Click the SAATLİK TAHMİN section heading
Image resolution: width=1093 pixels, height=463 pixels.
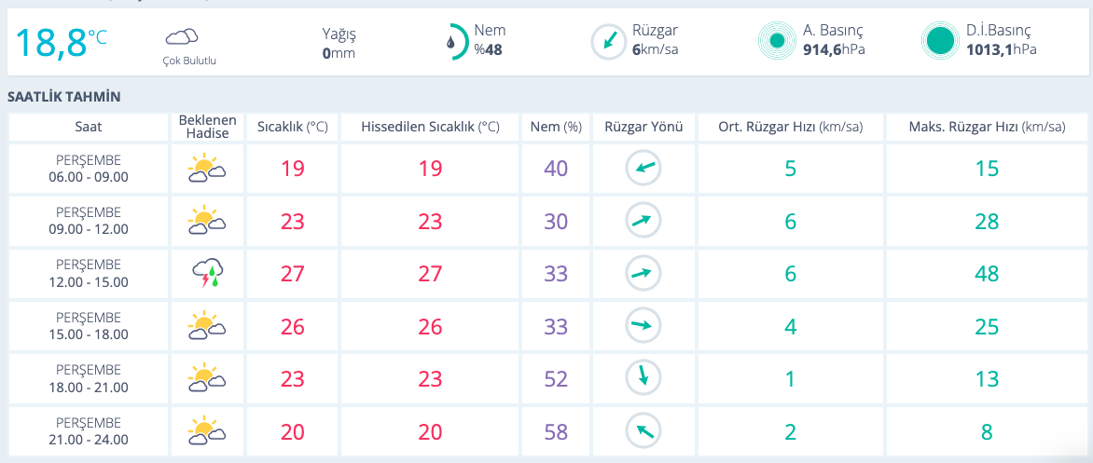click(64, 97)
